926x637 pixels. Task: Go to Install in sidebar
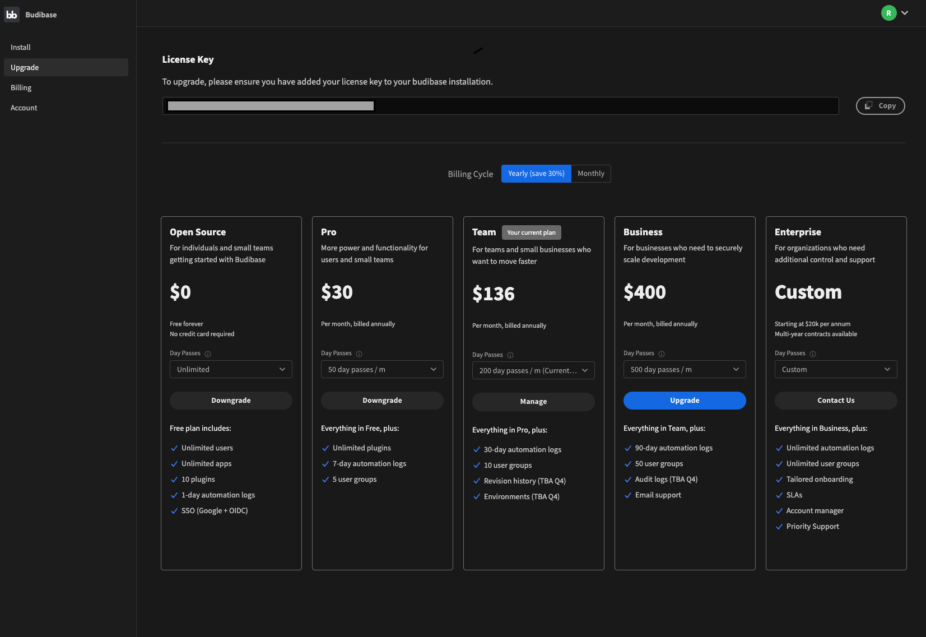coord(66,47)
